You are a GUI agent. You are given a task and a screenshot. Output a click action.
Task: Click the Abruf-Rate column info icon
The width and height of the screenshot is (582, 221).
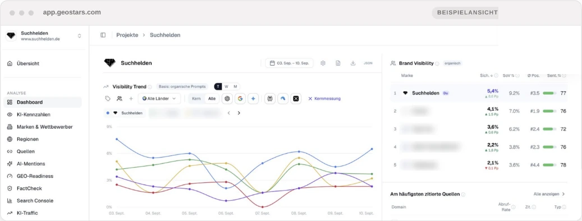(x=514, y=207)
